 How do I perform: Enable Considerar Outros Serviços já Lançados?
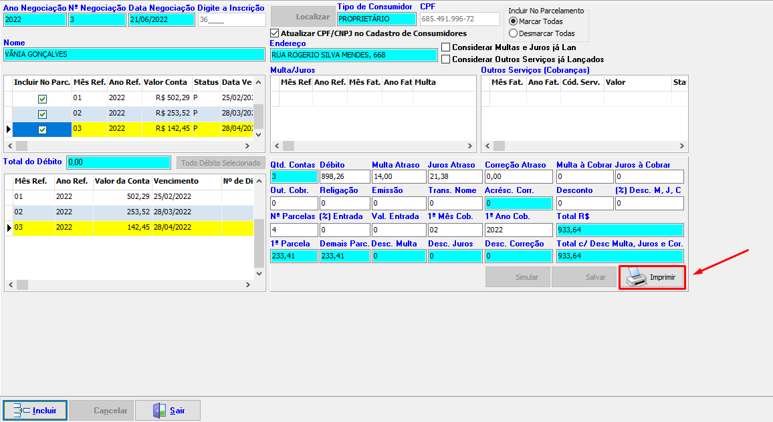[446, 59]
